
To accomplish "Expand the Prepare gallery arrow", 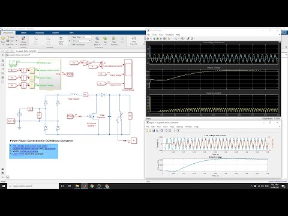I will pos(70,41).
